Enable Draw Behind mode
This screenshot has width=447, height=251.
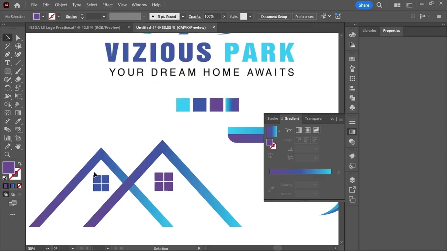click(x=13, y=195)
